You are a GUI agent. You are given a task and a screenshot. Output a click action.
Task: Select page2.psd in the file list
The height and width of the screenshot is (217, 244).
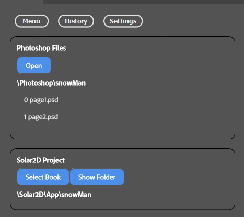point(43,117)
